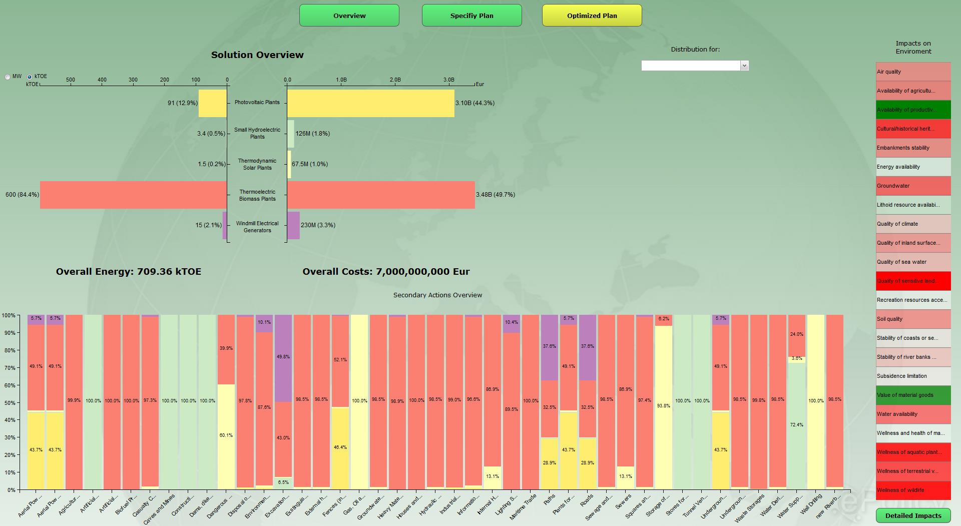The image size is (961, 526).
Task: Select the Optimized Plan tab
Action: [x=592, y=16]
